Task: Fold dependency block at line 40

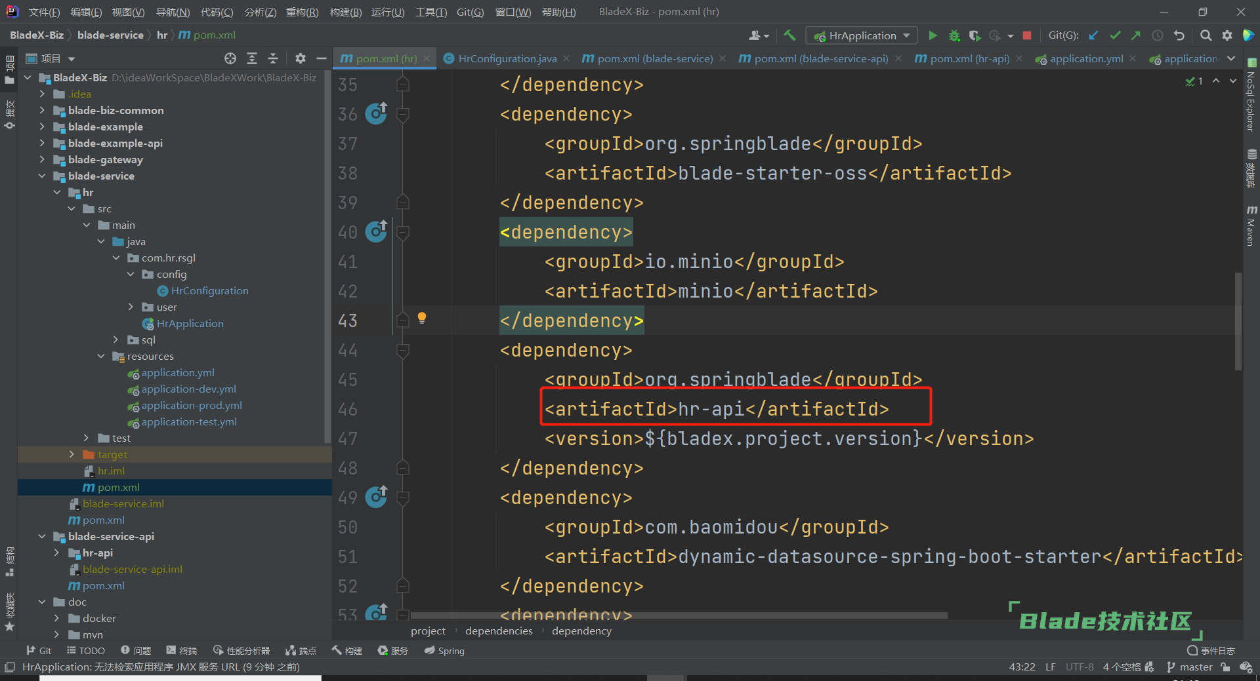Action: click(x=403, y=233)
